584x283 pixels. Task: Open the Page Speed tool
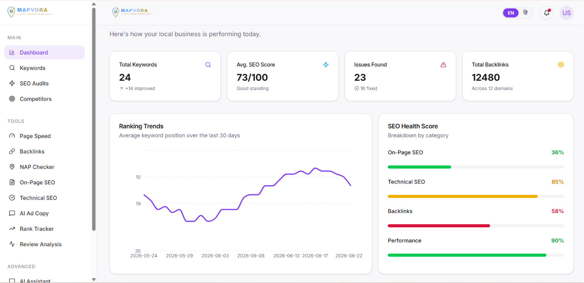pos(44,136)
